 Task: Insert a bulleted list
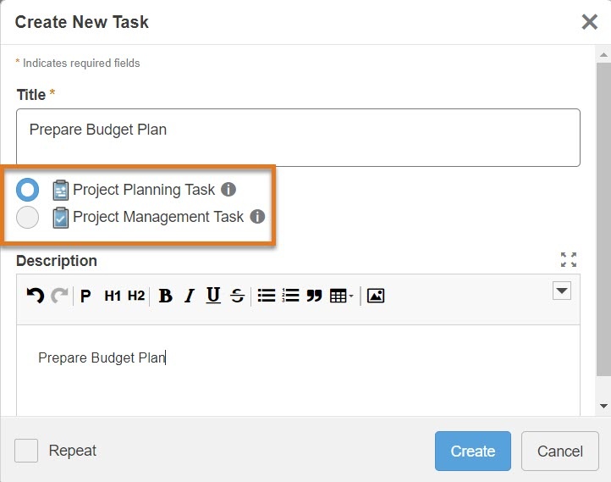click(x=267, y=296)
